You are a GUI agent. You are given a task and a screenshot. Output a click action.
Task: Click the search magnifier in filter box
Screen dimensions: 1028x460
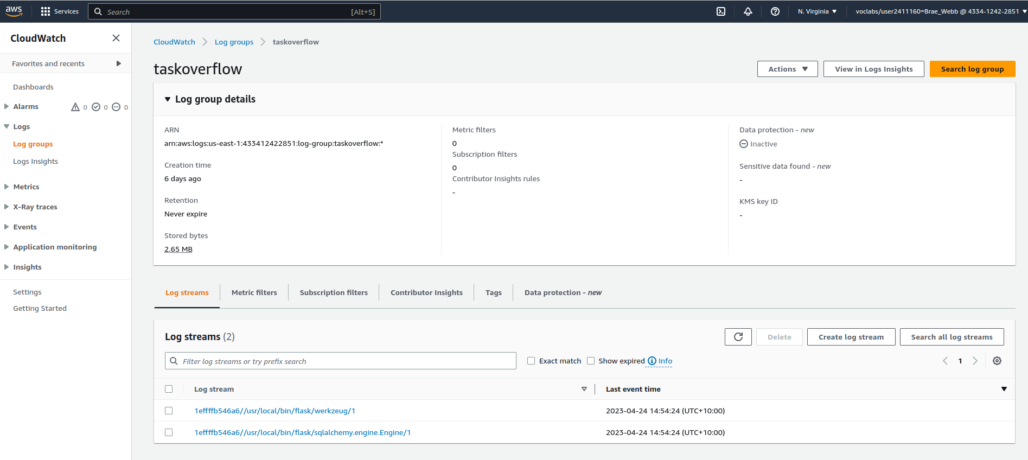click(x=174, y=361)
